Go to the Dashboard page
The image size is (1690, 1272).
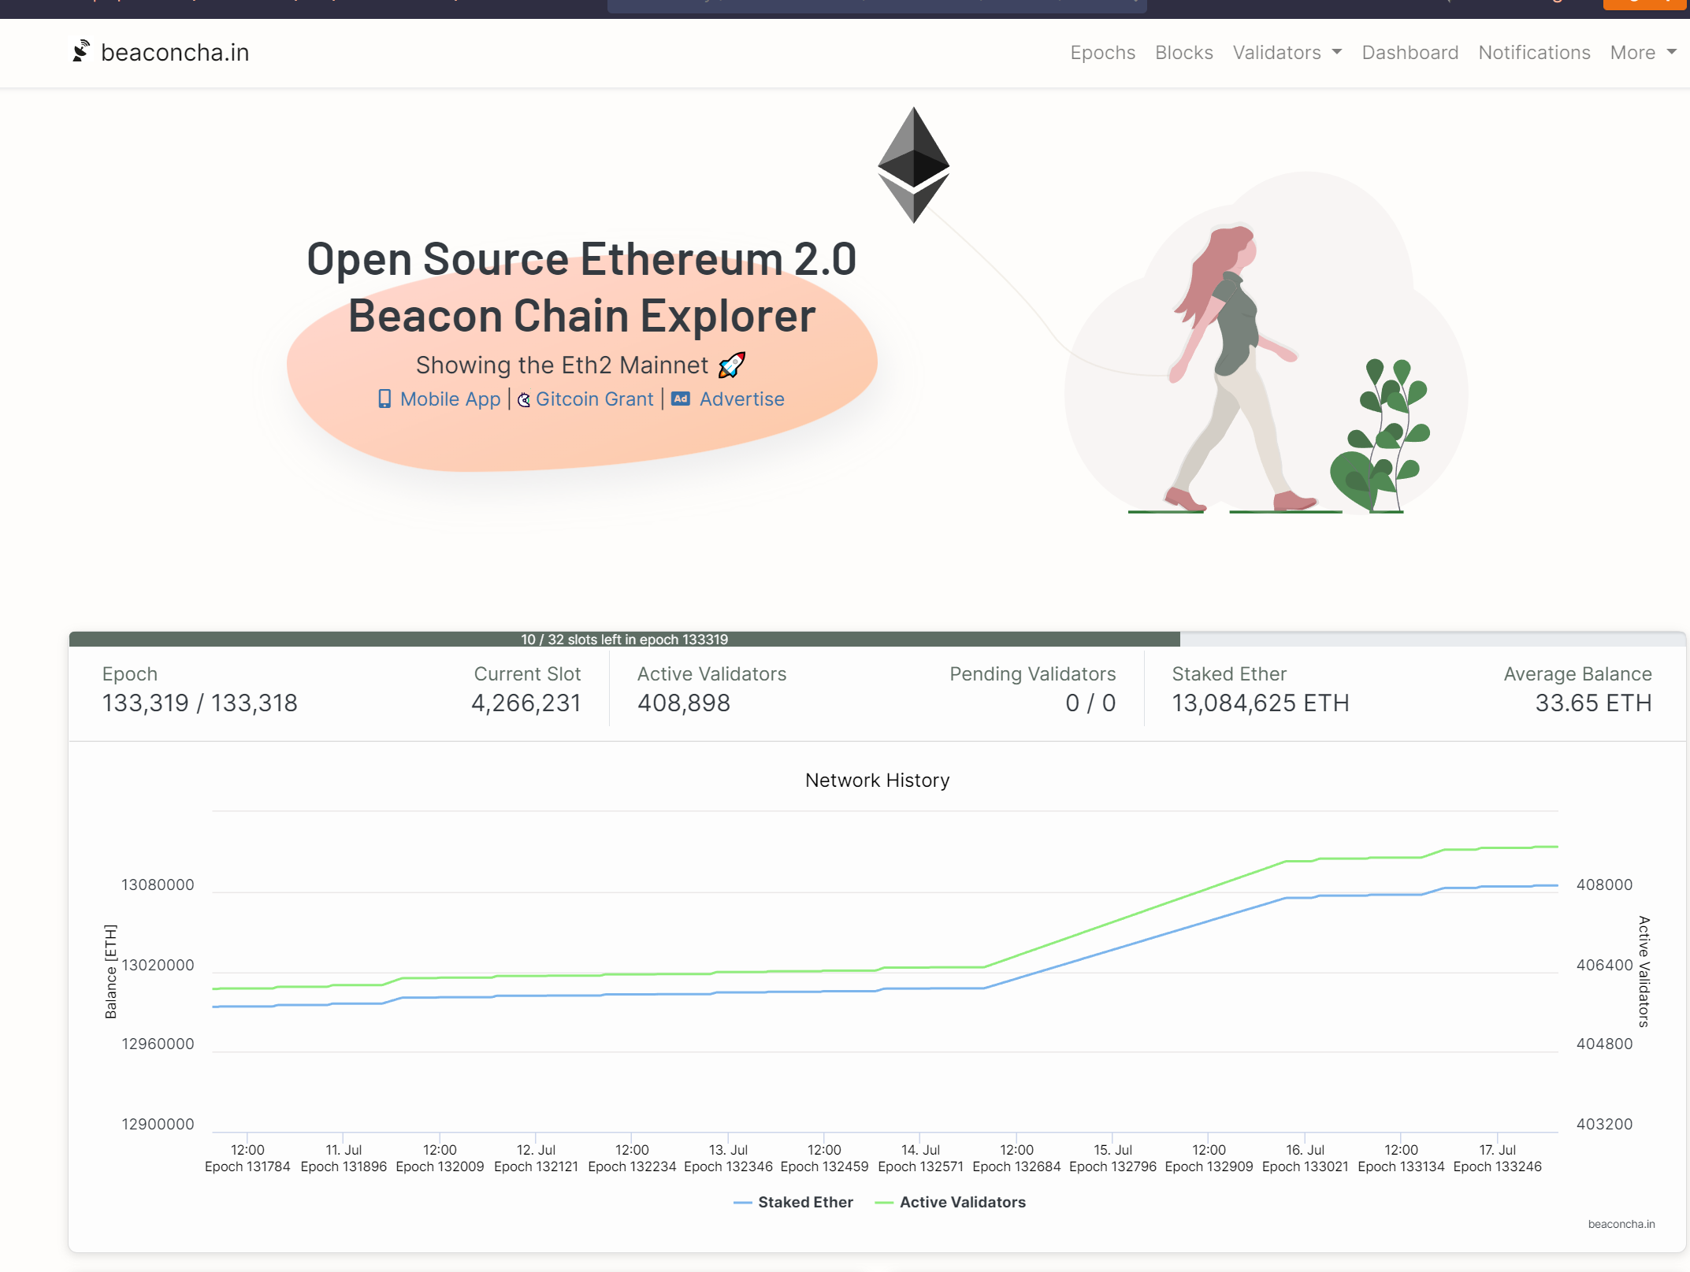tap(1410, 53)
